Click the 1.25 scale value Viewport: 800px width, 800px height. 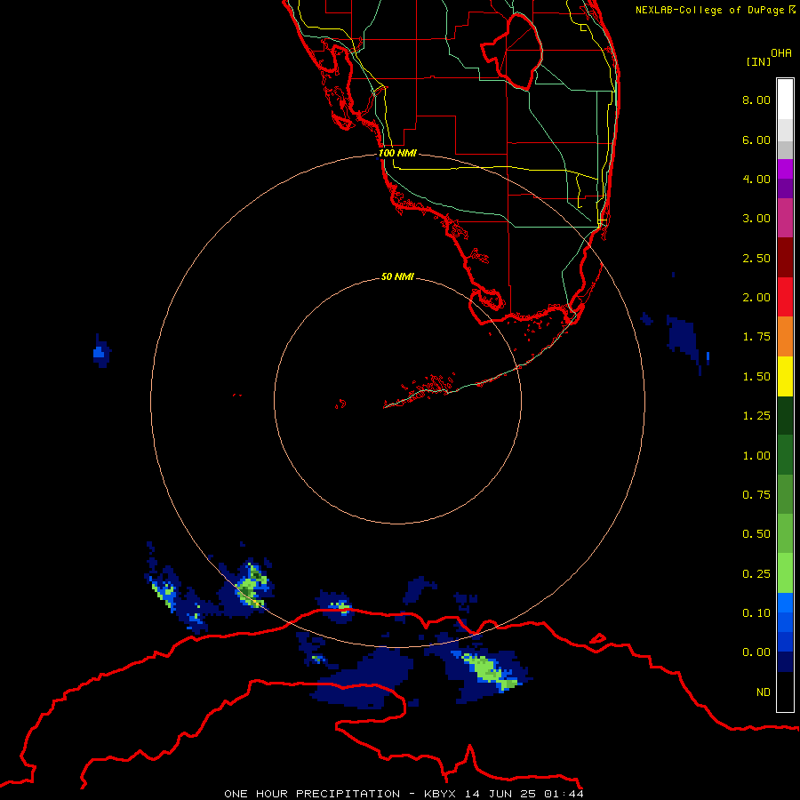click(756, 416)
